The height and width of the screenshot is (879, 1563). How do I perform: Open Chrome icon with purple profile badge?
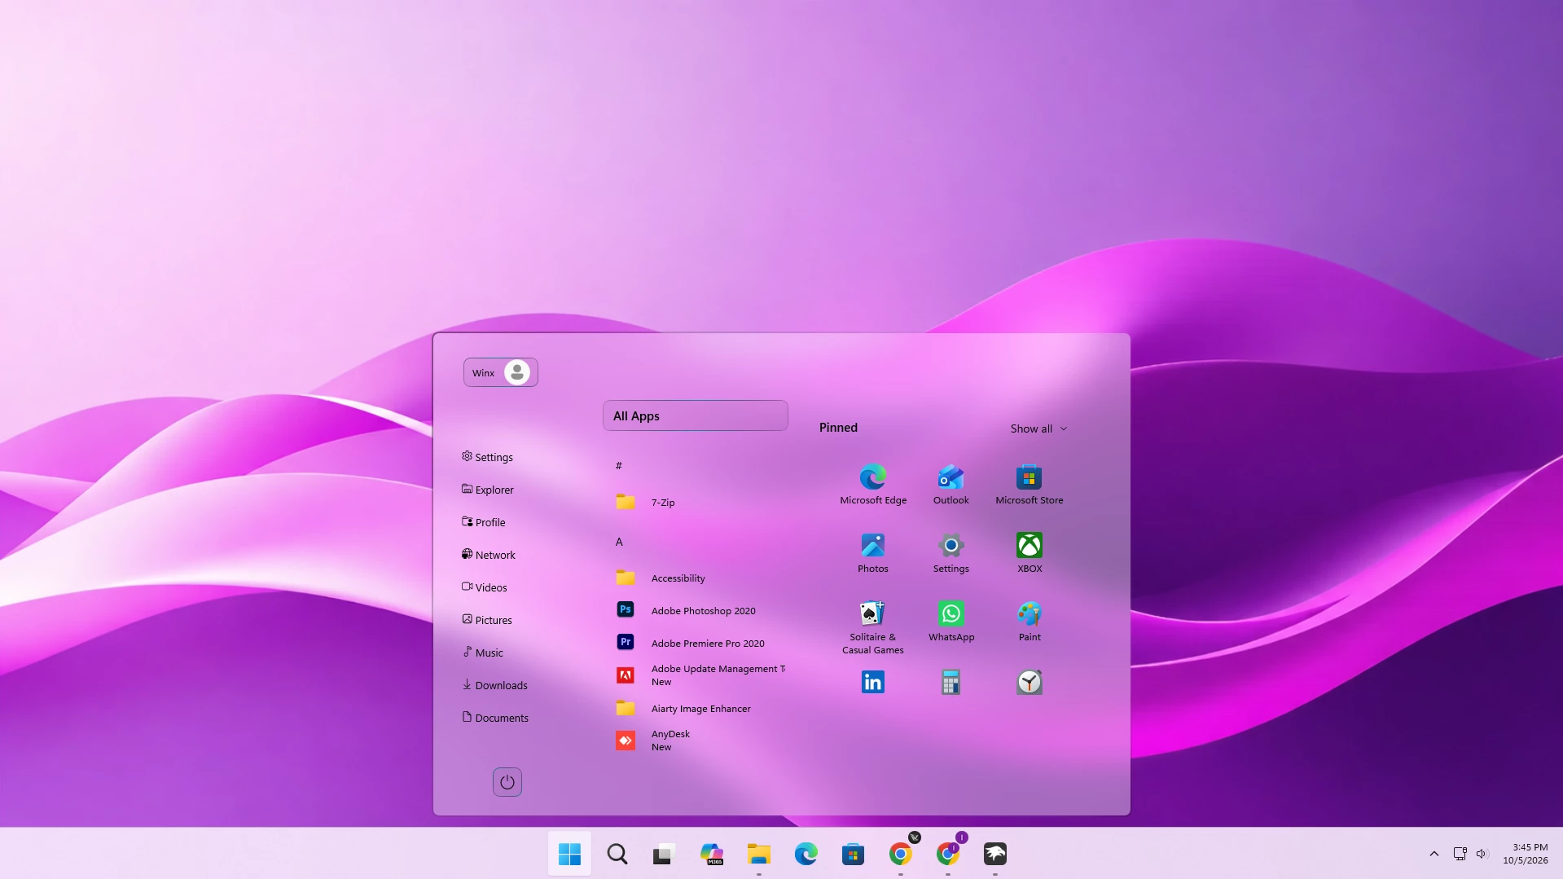click(x=947, y=854)
